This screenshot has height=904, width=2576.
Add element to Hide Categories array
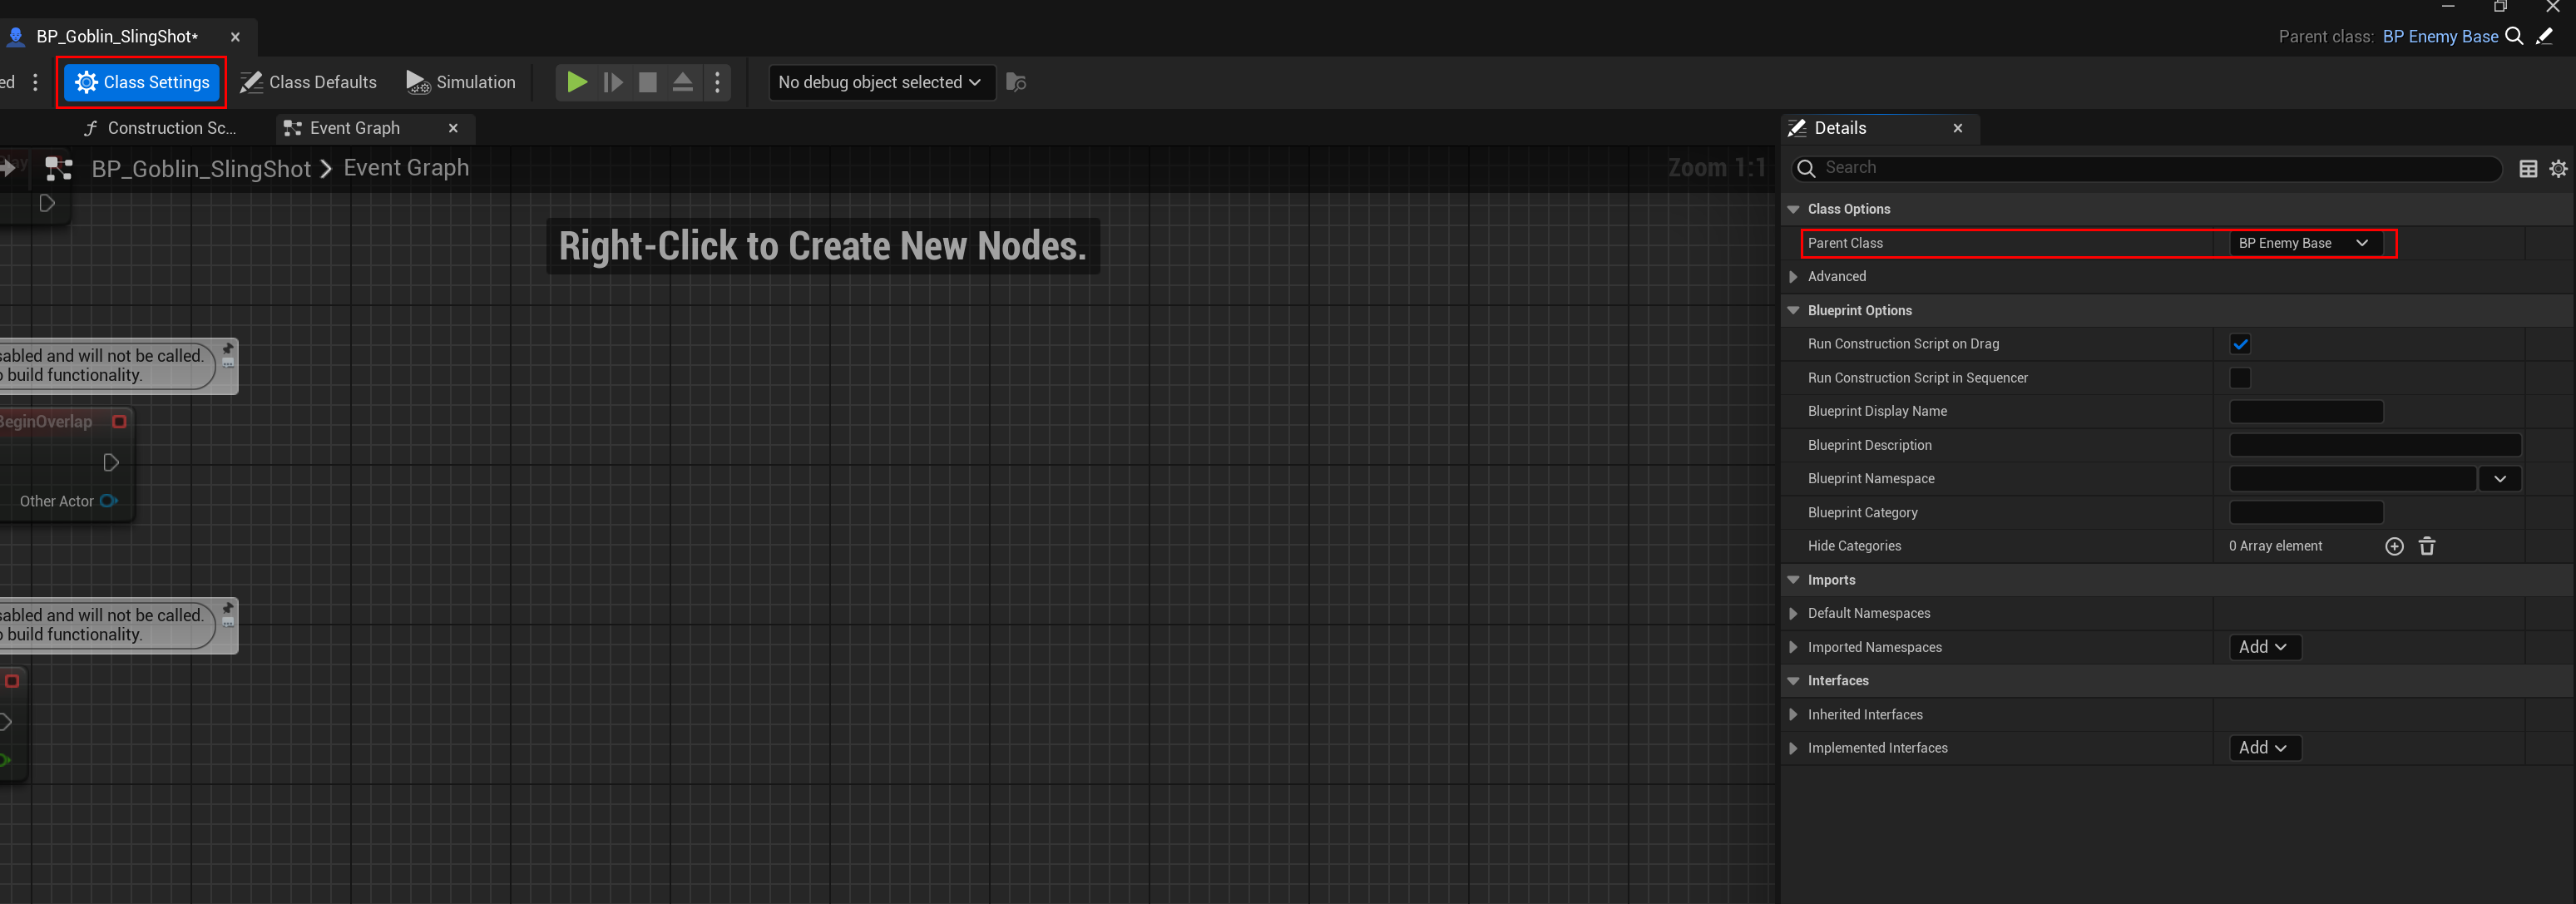point(2394,546)
